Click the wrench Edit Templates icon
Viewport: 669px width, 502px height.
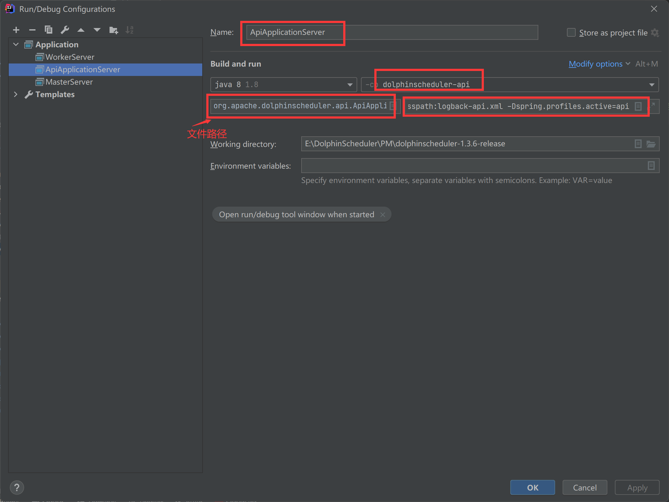tap(65, 30)
